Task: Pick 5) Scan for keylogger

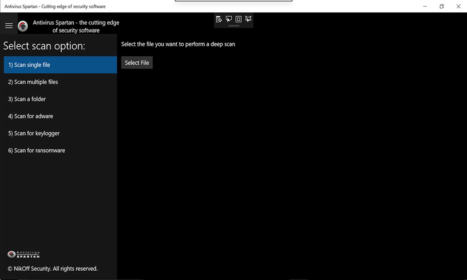Action: pos(60,133)
